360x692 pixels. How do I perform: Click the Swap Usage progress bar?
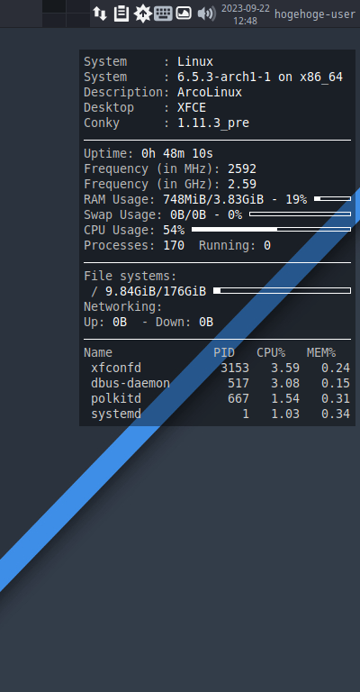pos(300,214)
